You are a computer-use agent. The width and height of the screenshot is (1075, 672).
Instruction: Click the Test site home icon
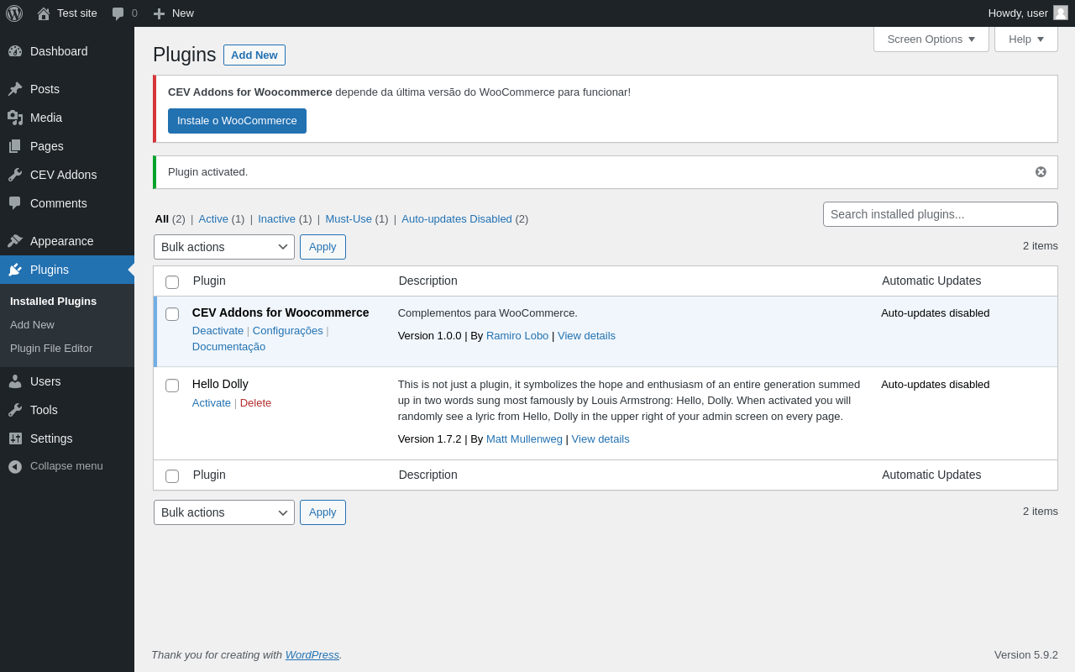pos(44,13)
